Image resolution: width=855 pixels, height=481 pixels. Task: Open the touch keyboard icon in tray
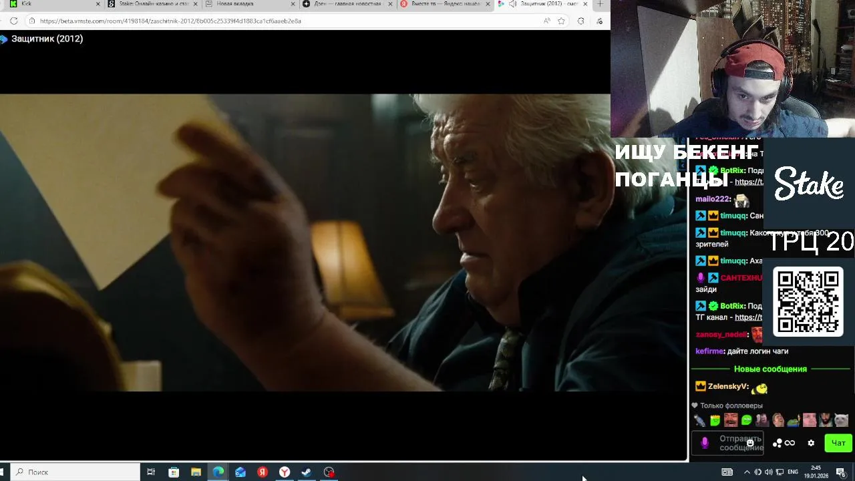727,472
